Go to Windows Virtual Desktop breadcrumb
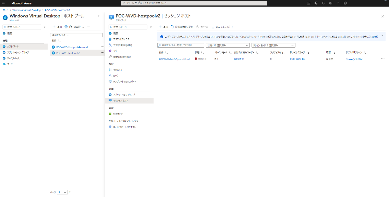Image resolution: width=389 pixels, height=197 pixels. (26, 10)
